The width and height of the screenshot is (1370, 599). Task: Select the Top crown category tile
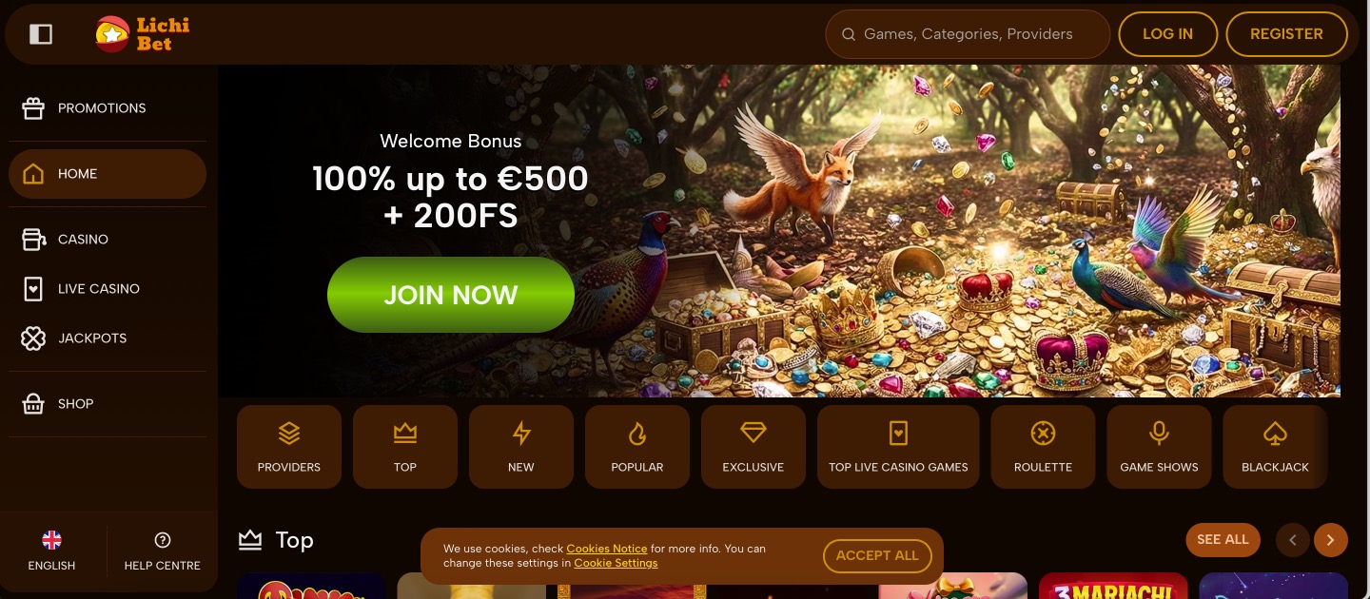tap(405, 447)
